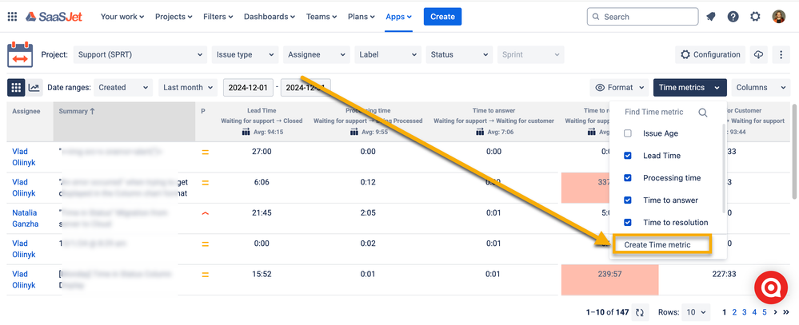Viewport: 799px width, 325px height.
Task: Open the notifications bell icon
Action: pos(711,17)
